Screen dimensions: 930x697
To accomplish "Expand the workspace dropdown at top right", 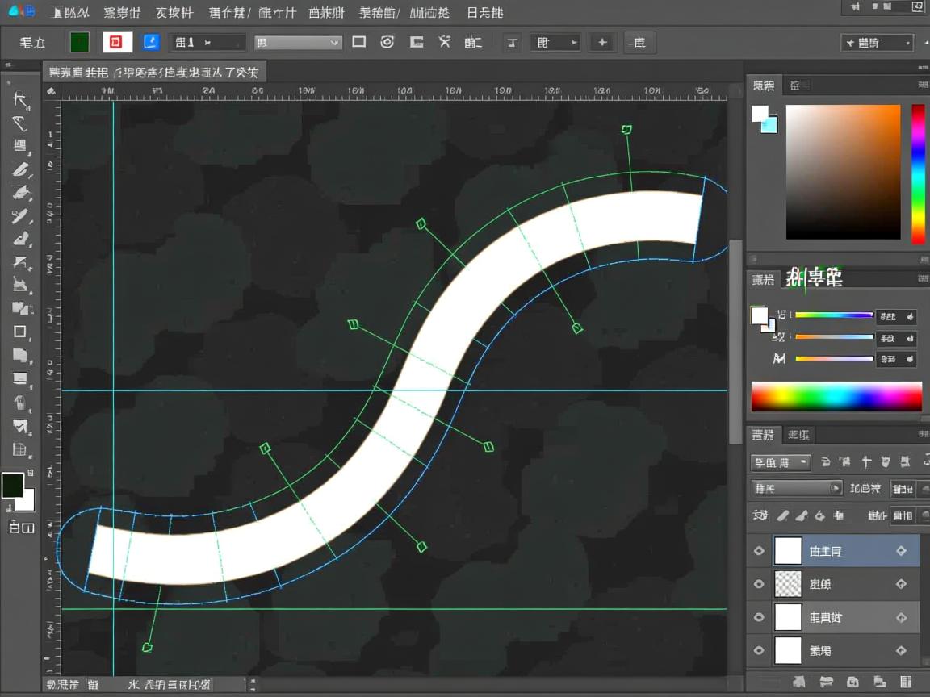I will pyautogui.click(x=877, y=43).
